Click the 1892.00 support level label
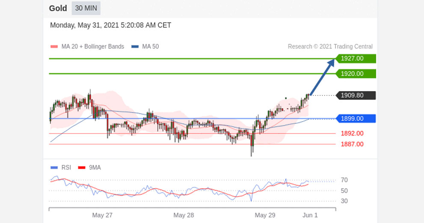Viewport: 424px width, 223px height. pyautogui.click(x=352, y=134)
